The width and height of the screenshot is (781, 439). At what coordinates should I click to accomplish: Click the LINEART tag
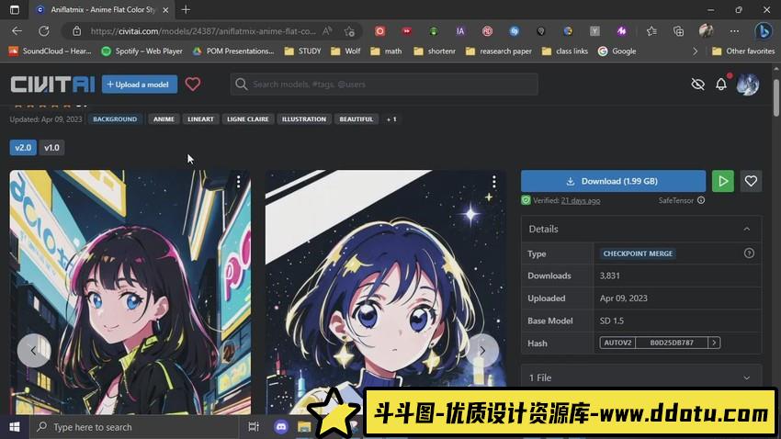[200, 119]
